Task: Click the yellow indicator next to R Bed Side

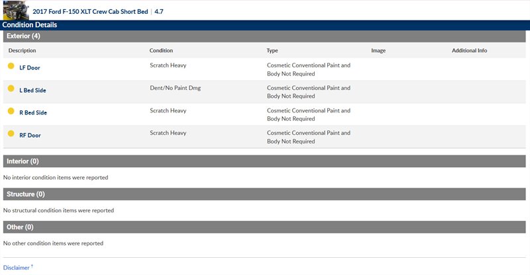Action: coord(11,111)
